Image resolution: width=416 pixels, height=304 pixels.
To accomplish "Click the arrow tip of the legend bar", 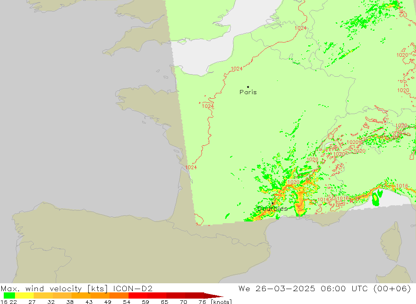I will pos(213,296).
